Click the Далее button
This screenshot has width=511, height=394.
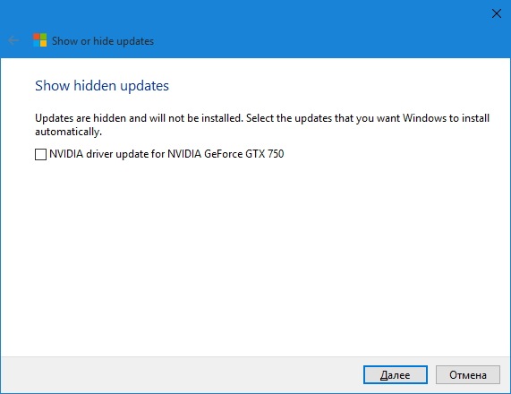[396, 375]
